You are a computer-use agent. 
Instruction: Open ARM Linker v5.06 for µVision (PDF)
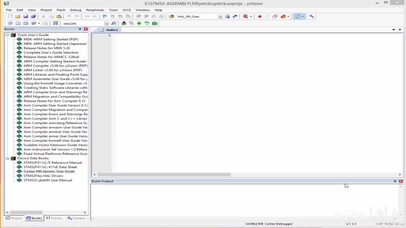tap(53, 70)
